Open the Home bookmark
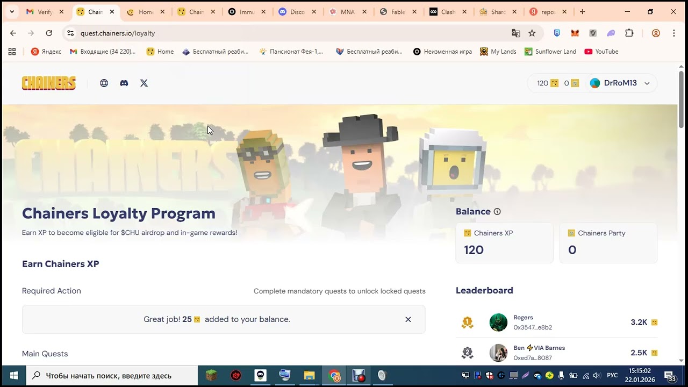Image resolution: width=688 pixels, height=387 pixels. tap(161, 52)
